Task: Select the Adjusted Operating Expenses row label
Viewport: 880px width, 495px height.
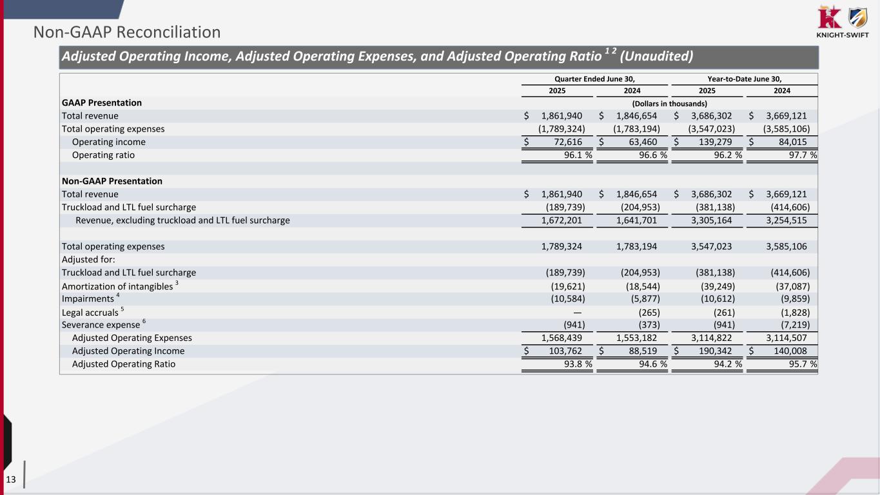Action: point(132,338)
